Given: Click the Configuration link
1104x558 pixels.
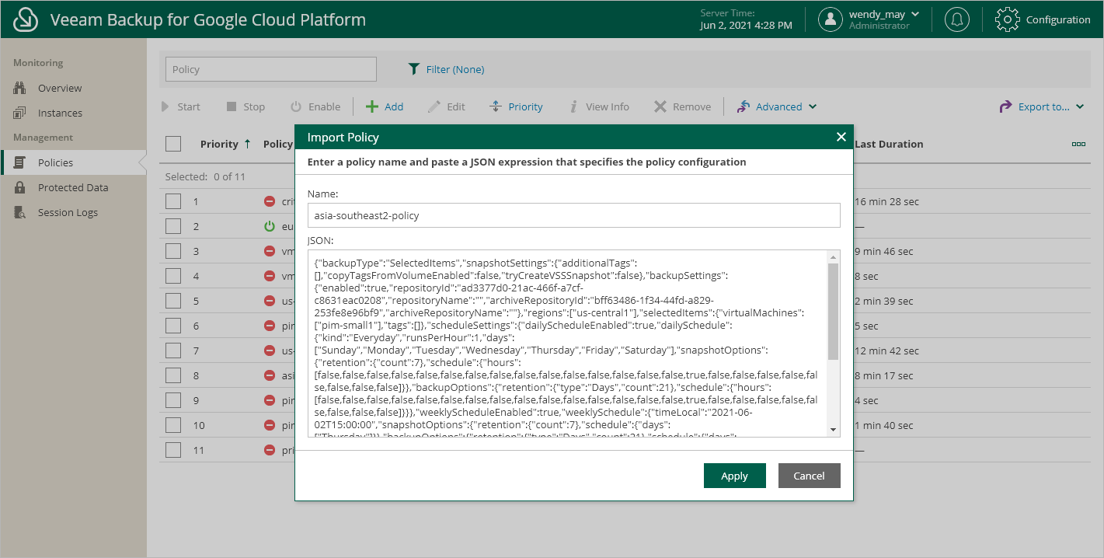Looking at the screenshot, I should pyautogui.click(x=1058, y=19).
